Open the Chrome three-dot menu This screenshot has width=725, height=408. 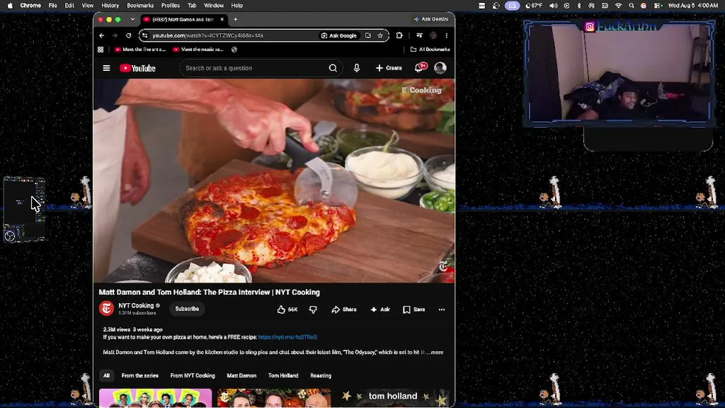click(446, 35)
